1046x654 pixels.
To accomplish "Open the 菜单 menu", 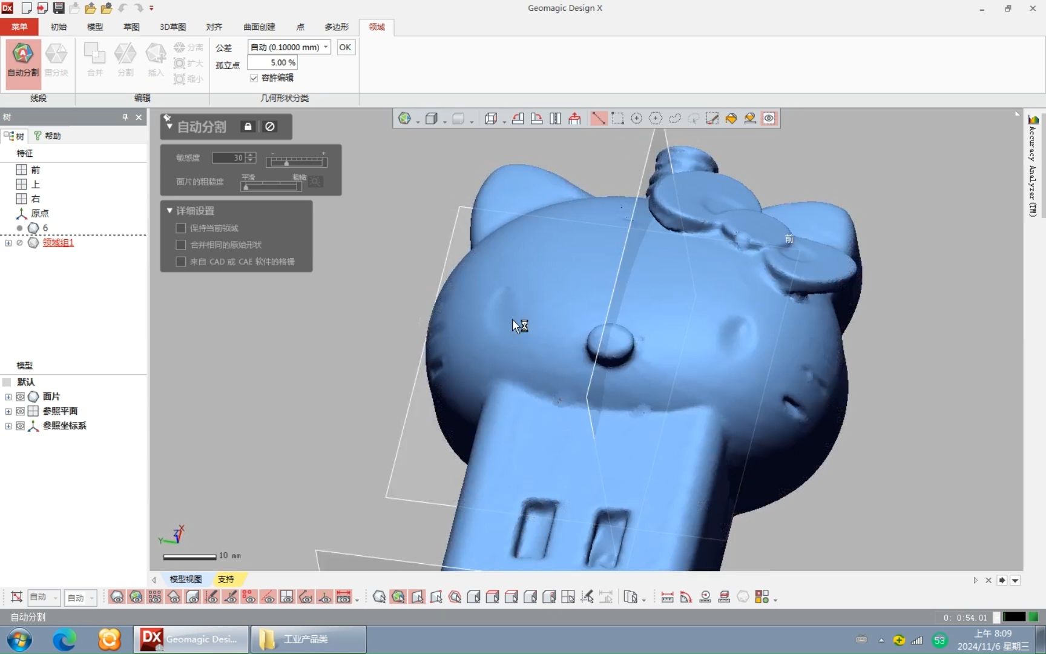I will pos(19,27).
